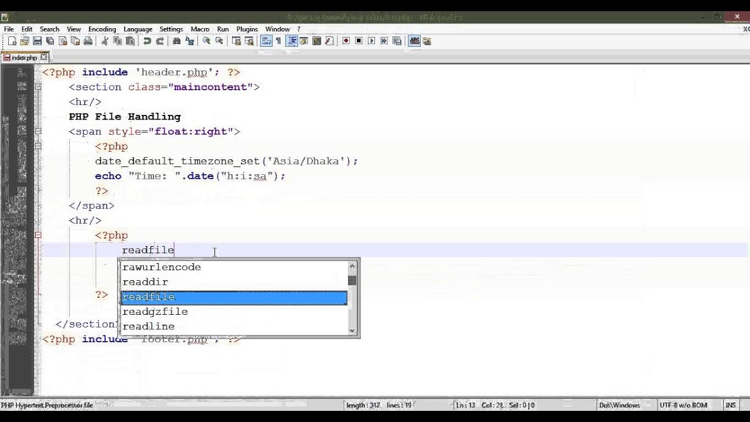The image size is (750, 422).
Task: Open the Search menu
Action: [x=50, y=29]
